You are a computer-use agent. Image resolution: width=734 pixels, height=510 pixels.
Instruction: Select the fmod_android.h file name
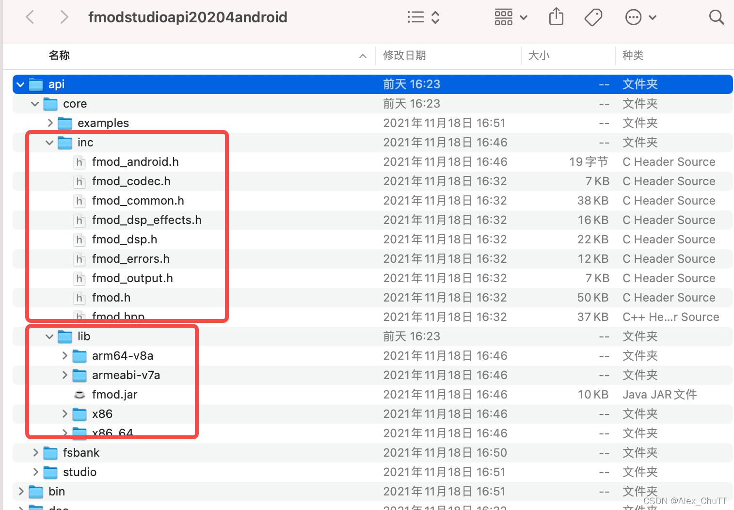[x=135, y=162]
